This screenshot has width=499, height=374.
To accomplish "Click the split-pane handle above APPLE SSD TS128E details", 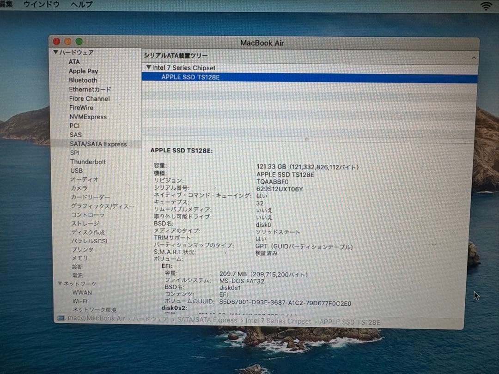I will click(x=307, y=139).
